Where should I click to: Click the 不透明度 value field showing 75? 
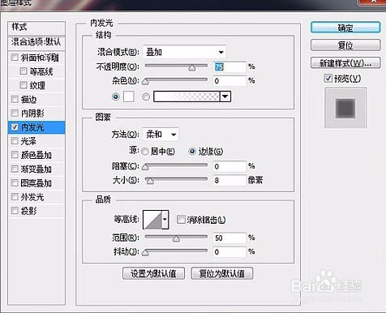coord(229,66)
